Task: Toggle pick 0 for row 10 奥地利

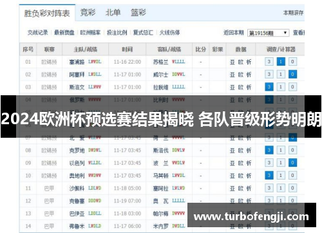Action: coord(292,176)
